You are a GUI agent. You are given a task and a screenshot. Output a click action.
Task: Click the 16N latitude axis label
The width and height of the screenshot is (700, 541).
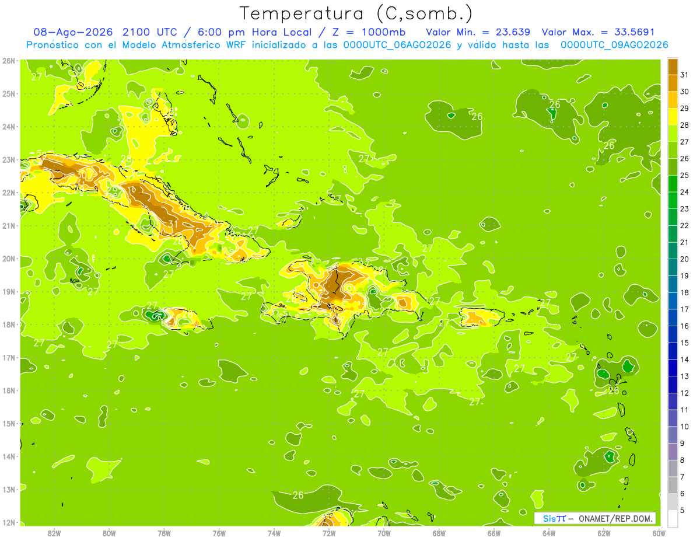pyautogui.click(x=9, y=390)
